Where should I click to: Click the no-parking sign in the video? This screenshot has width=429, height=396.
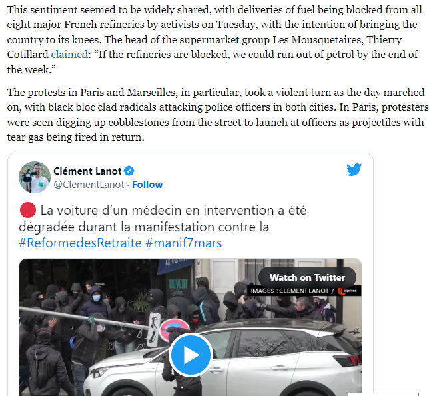175,330
